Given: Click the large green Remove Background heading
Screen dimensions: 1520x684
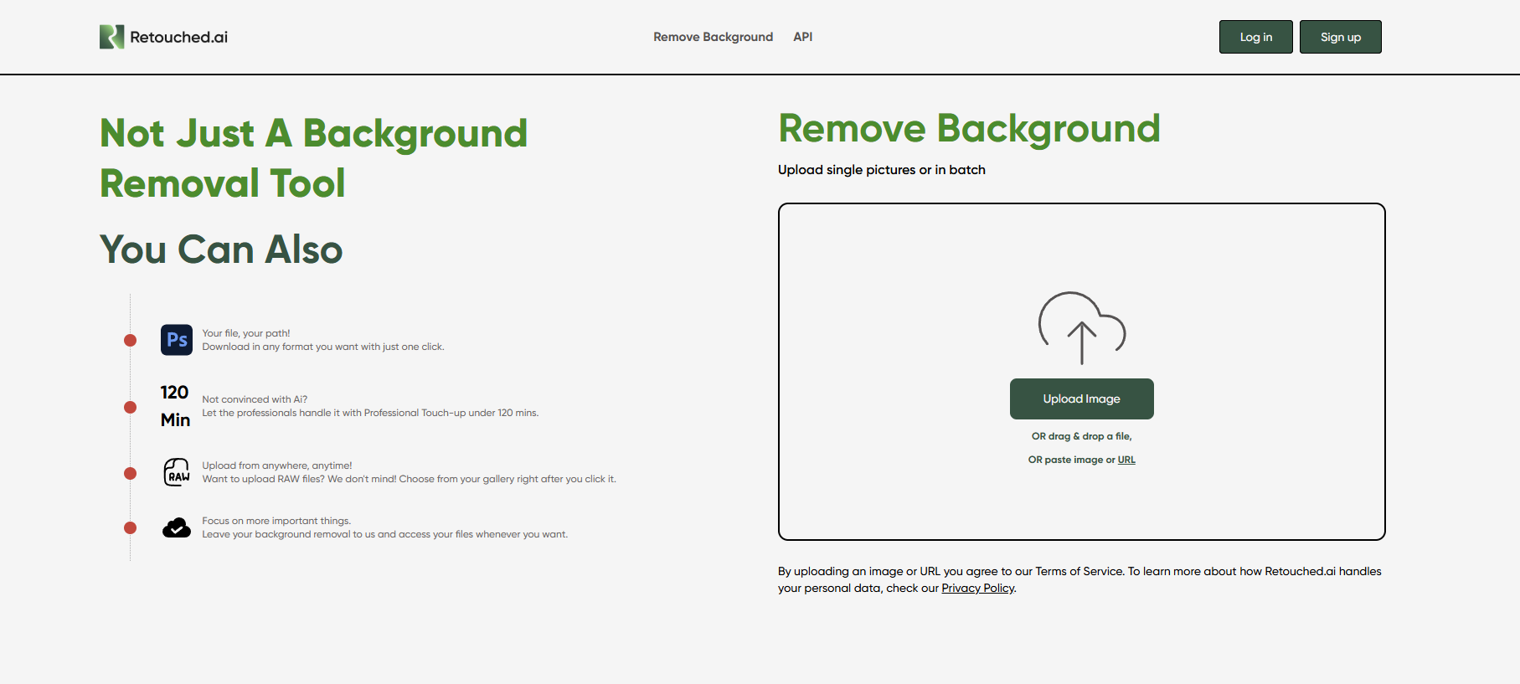Looking at the screenshot, I should (969, 129).
